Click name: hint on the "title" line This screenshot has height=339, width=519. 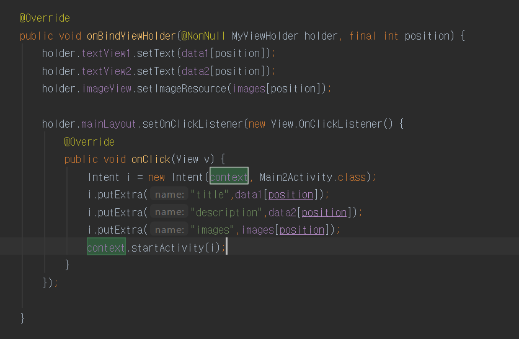(x=169, y=195)
